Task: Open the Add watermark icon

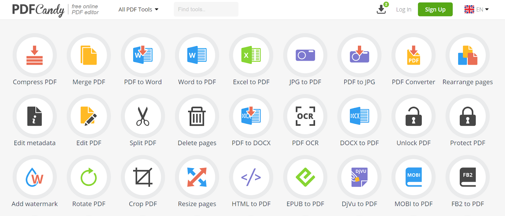Action: pyautogui.click(x=35, y=177)
